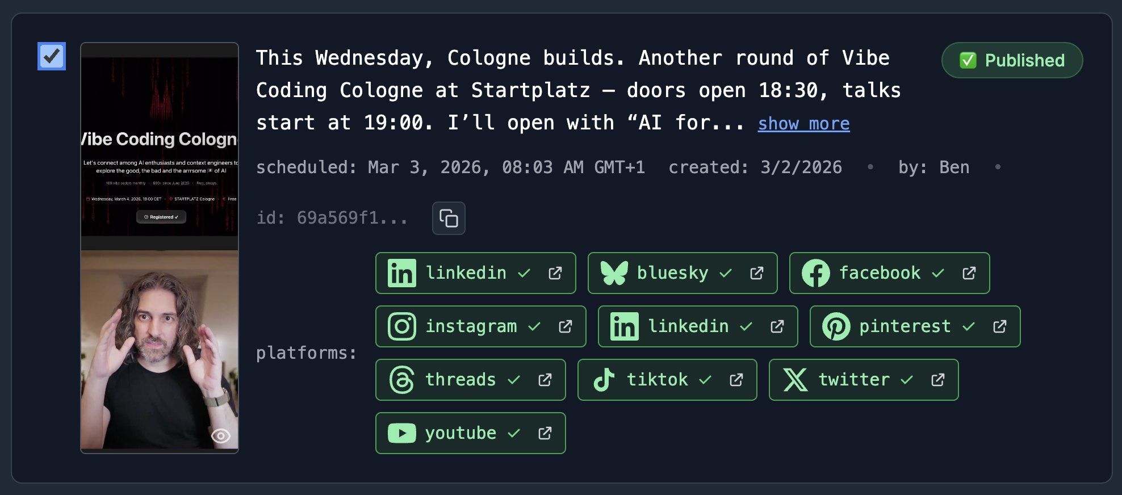
Task: Click the TikTok platform icon
Action: (605, 379)
